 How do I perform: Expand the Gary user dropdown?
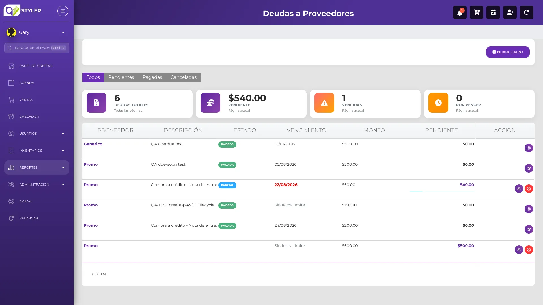click(63, 33)
